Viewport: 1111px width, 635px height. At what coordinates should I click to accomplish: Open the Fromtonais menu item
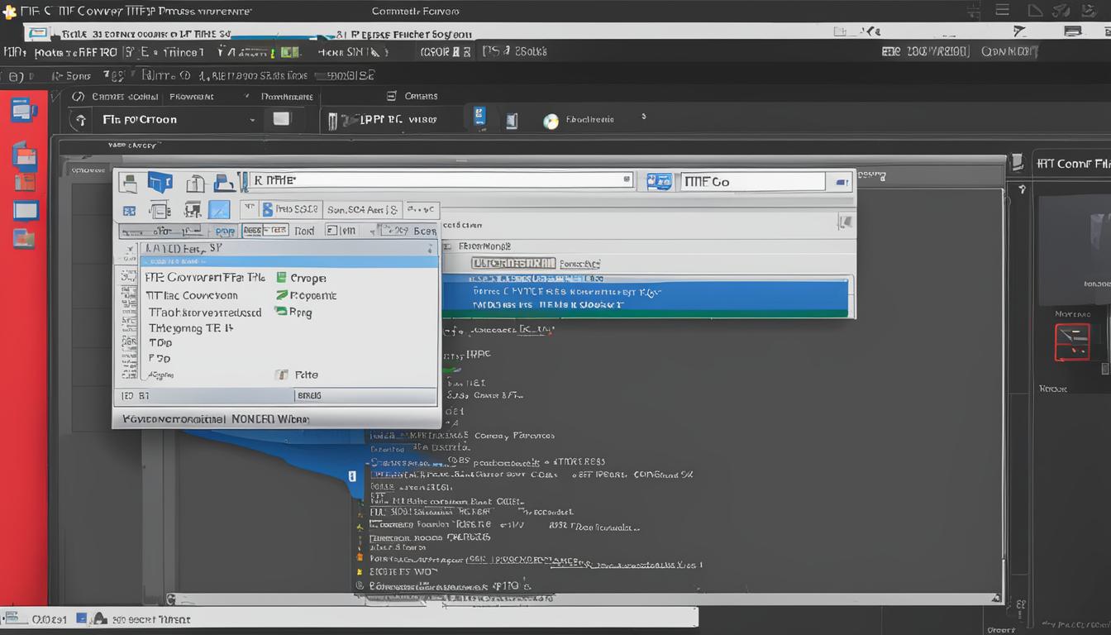[288, 95]
